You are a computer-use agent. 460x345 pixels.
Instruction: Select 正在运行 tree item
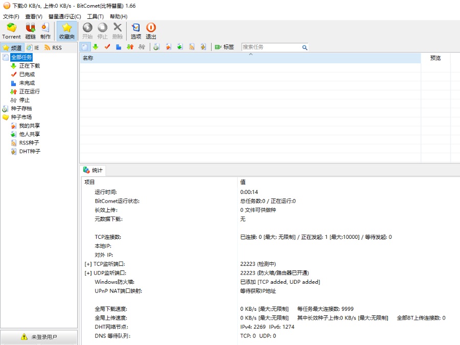(x=29, y=91)
